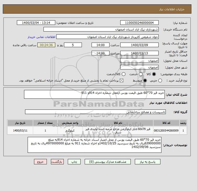
Task: Click the بازگشت back button
Action: coord(57,162)
